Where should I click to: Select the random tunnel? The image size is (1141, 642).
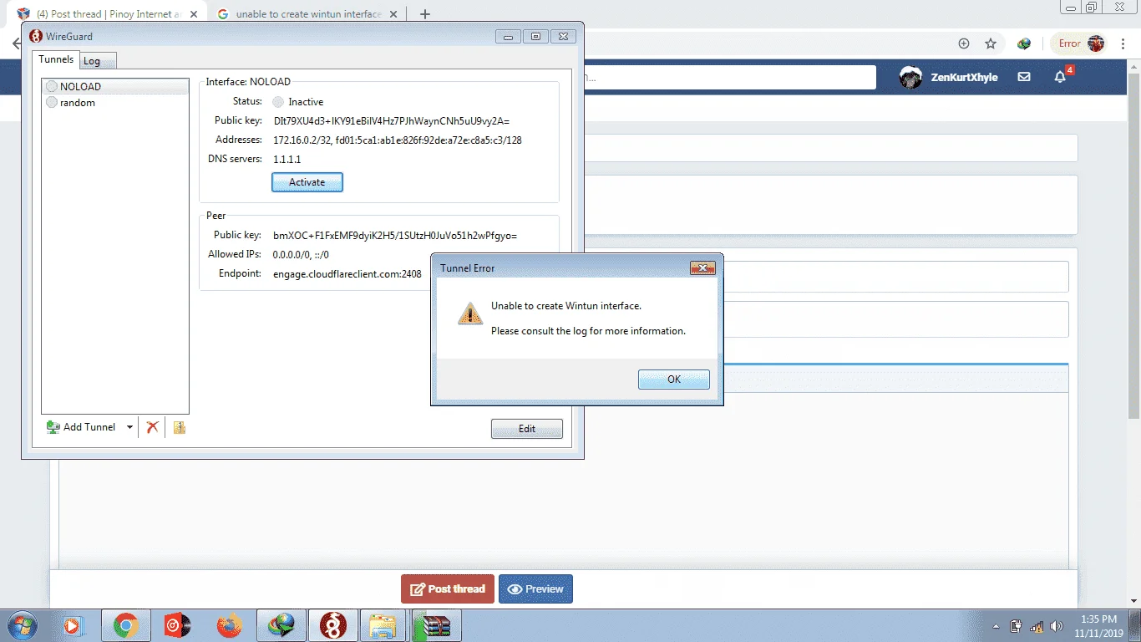click(x=115, y=103)
